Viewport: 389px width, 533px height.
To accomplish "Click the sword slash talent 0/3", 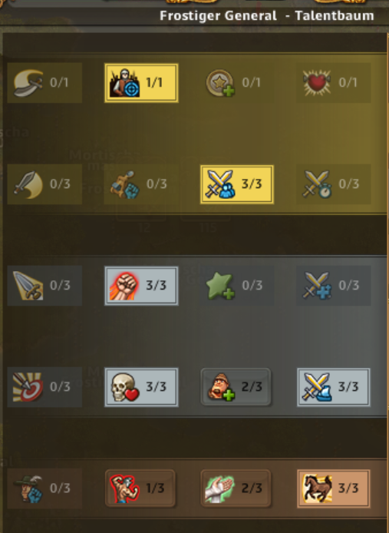I will click(45, 184).
